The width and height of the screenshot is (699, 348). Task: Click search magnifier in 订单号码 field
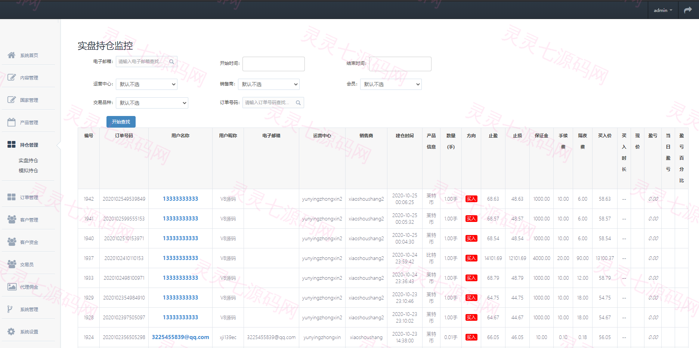pyautogui.click(x=298, y=103)
